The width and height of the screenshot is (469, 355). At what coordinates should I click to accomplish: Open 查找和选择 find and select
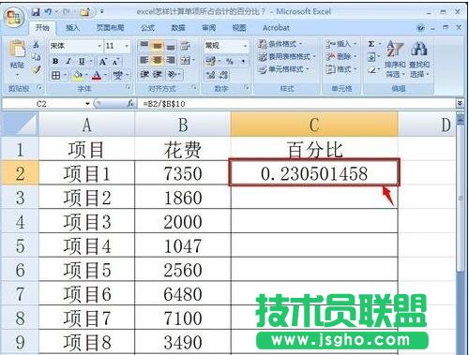coord(419,59)
